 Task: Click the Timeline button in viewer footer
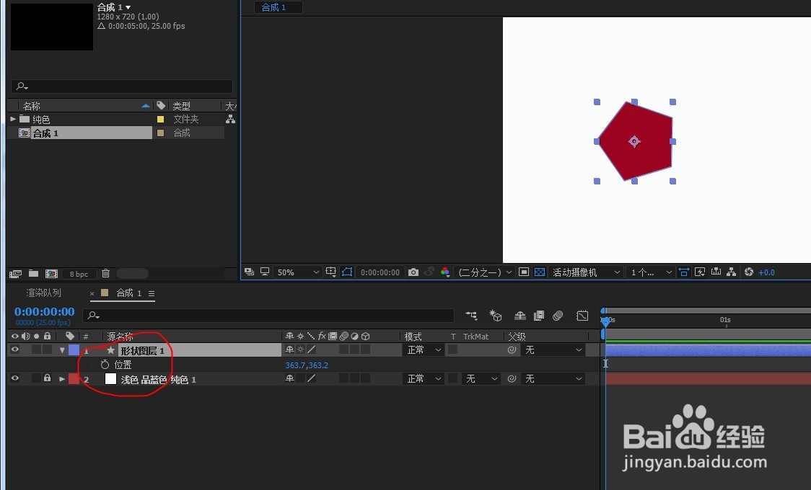(x=716, y=272)
